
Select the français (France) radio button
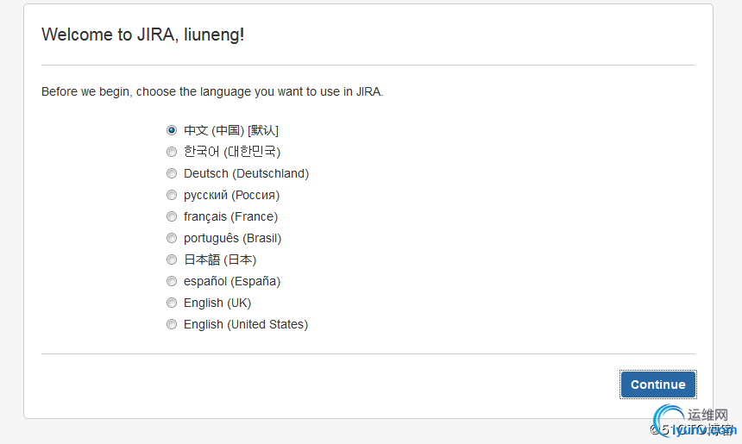pyautogui.click(x=172, y=216)
